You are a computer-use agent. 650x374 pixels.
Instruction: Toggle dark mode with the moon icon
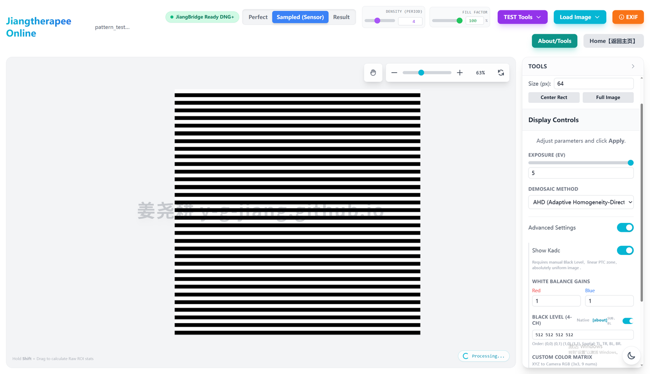tap(631, 356)
